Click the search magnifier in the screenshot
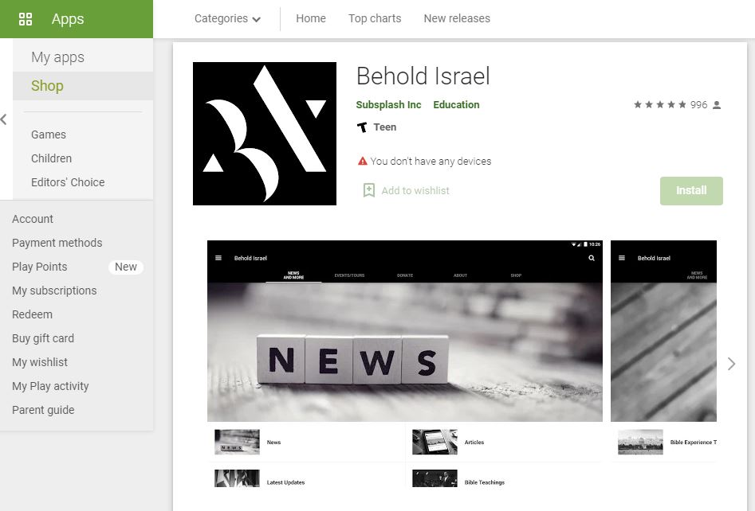 pos(592,258)
